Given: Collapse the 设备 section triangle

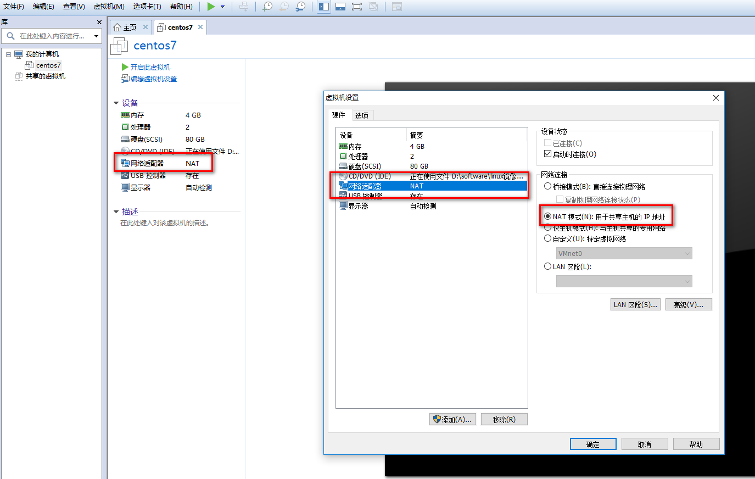Looking at the screenshot, I should (x=116, y=103).
